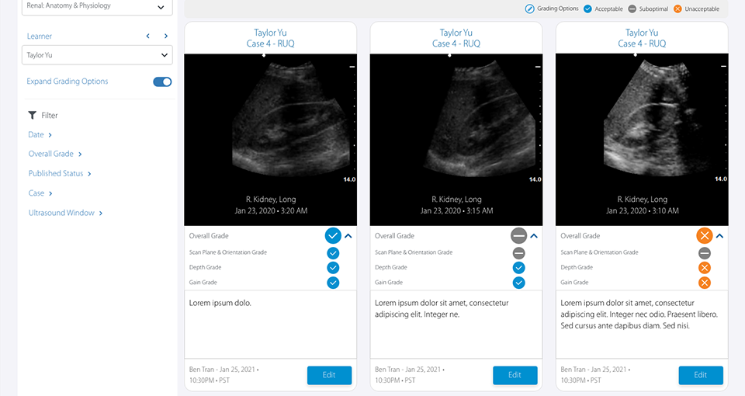Image resolution: width=745 pixels, height=396 pixels.
Task: Click Overall Grade suboptimal icon on 3:15 AM card
Action: (519, 235)
